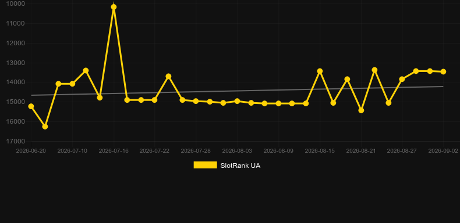460x223 pixels.
Task: Select the data point for 2026-08-09
Action: [x=278, y=103]
